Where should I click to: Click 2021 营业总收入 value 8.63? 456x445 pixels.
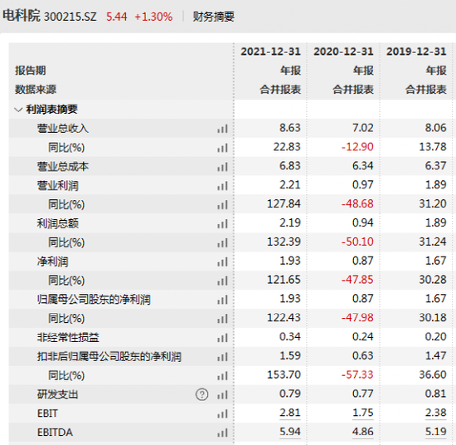pos(289,128)
